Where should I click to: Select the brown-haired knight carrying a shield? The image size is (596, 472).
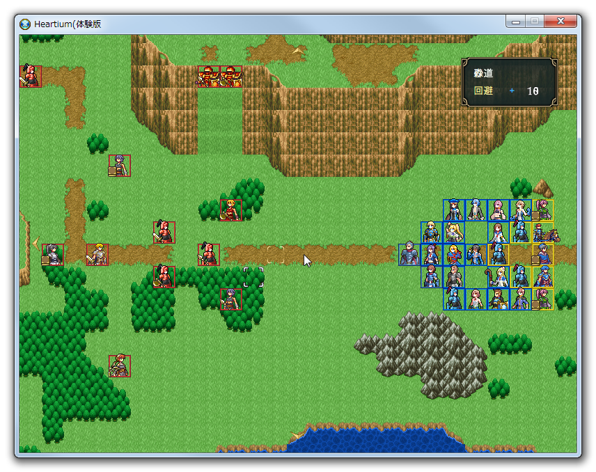click(x=499, y=299)
